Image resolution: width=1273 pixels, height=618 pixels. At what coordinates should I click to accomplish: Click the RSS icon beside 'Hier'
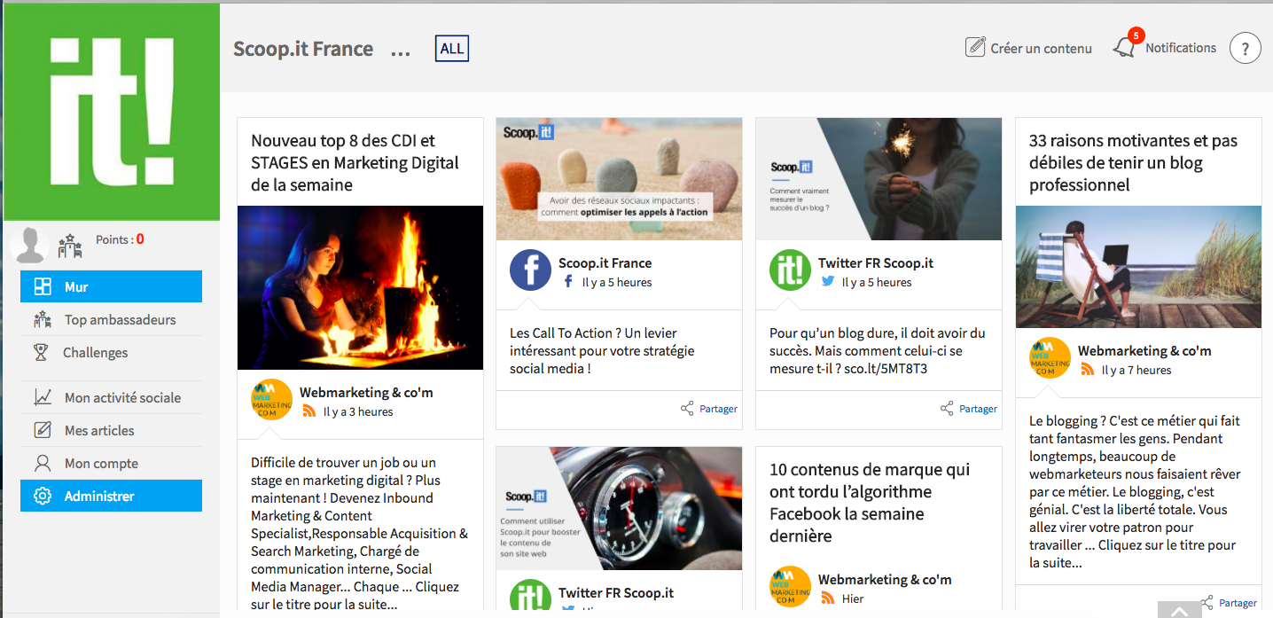828,598
